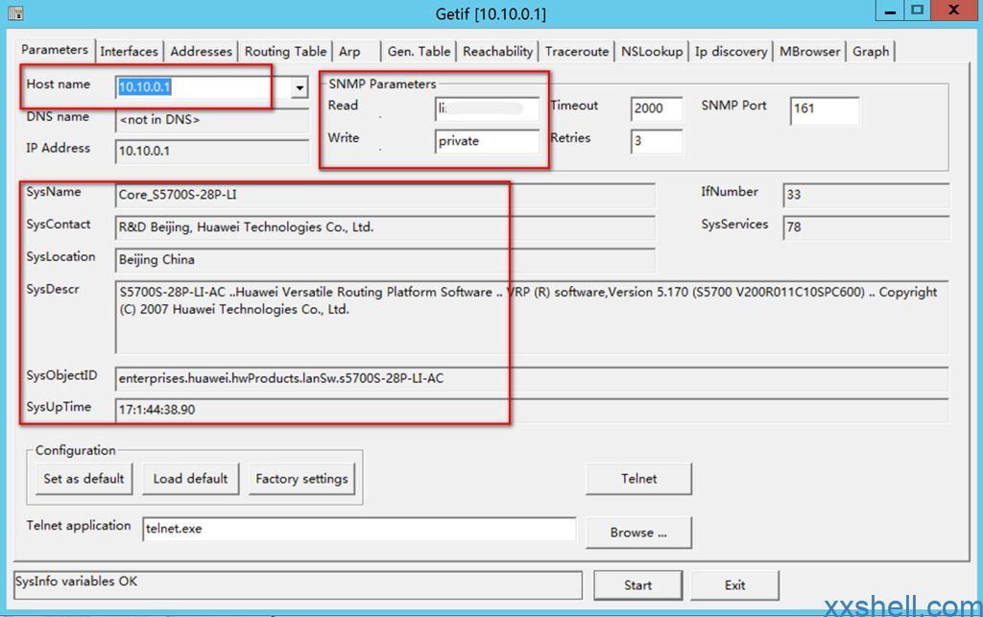983x617 pixels.
Task: Click the Load default button
Action: point(191,479)
